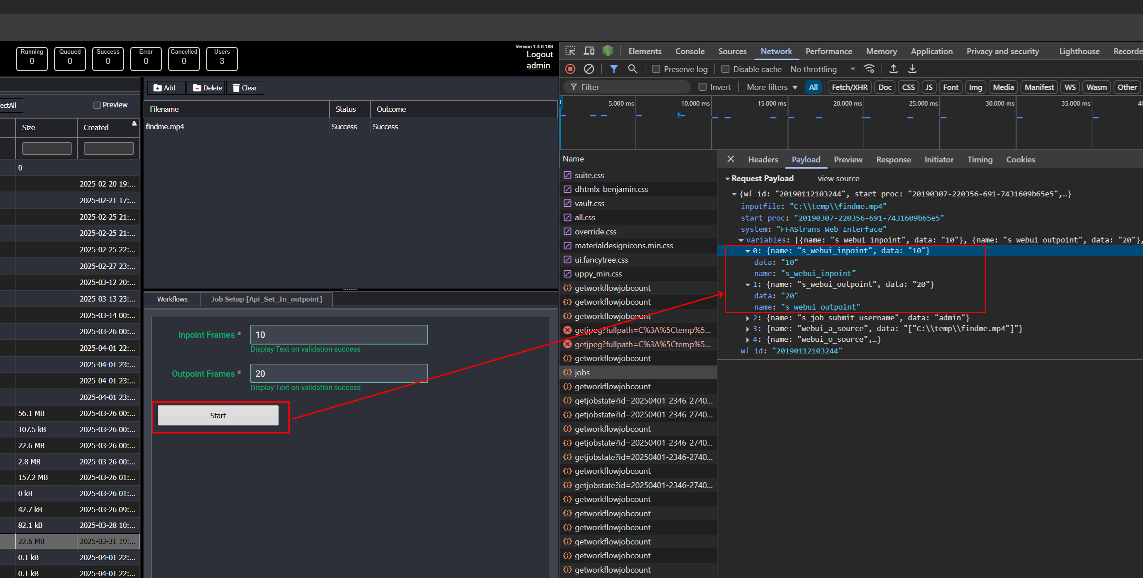Screen dimensions: 1143x578
Task: Select the All request type filter
Action: pos(813,87)
